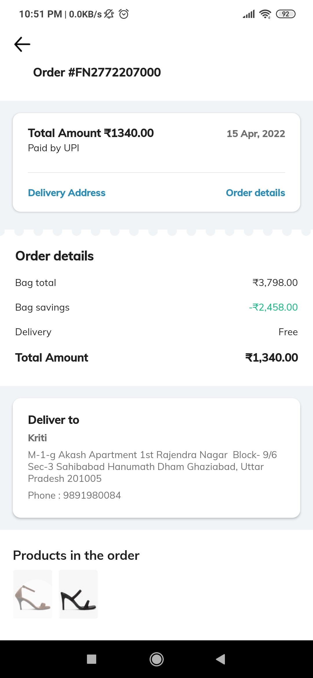
Task: Tap the cellular signal strength icon
Action: (x=249, y=14)
